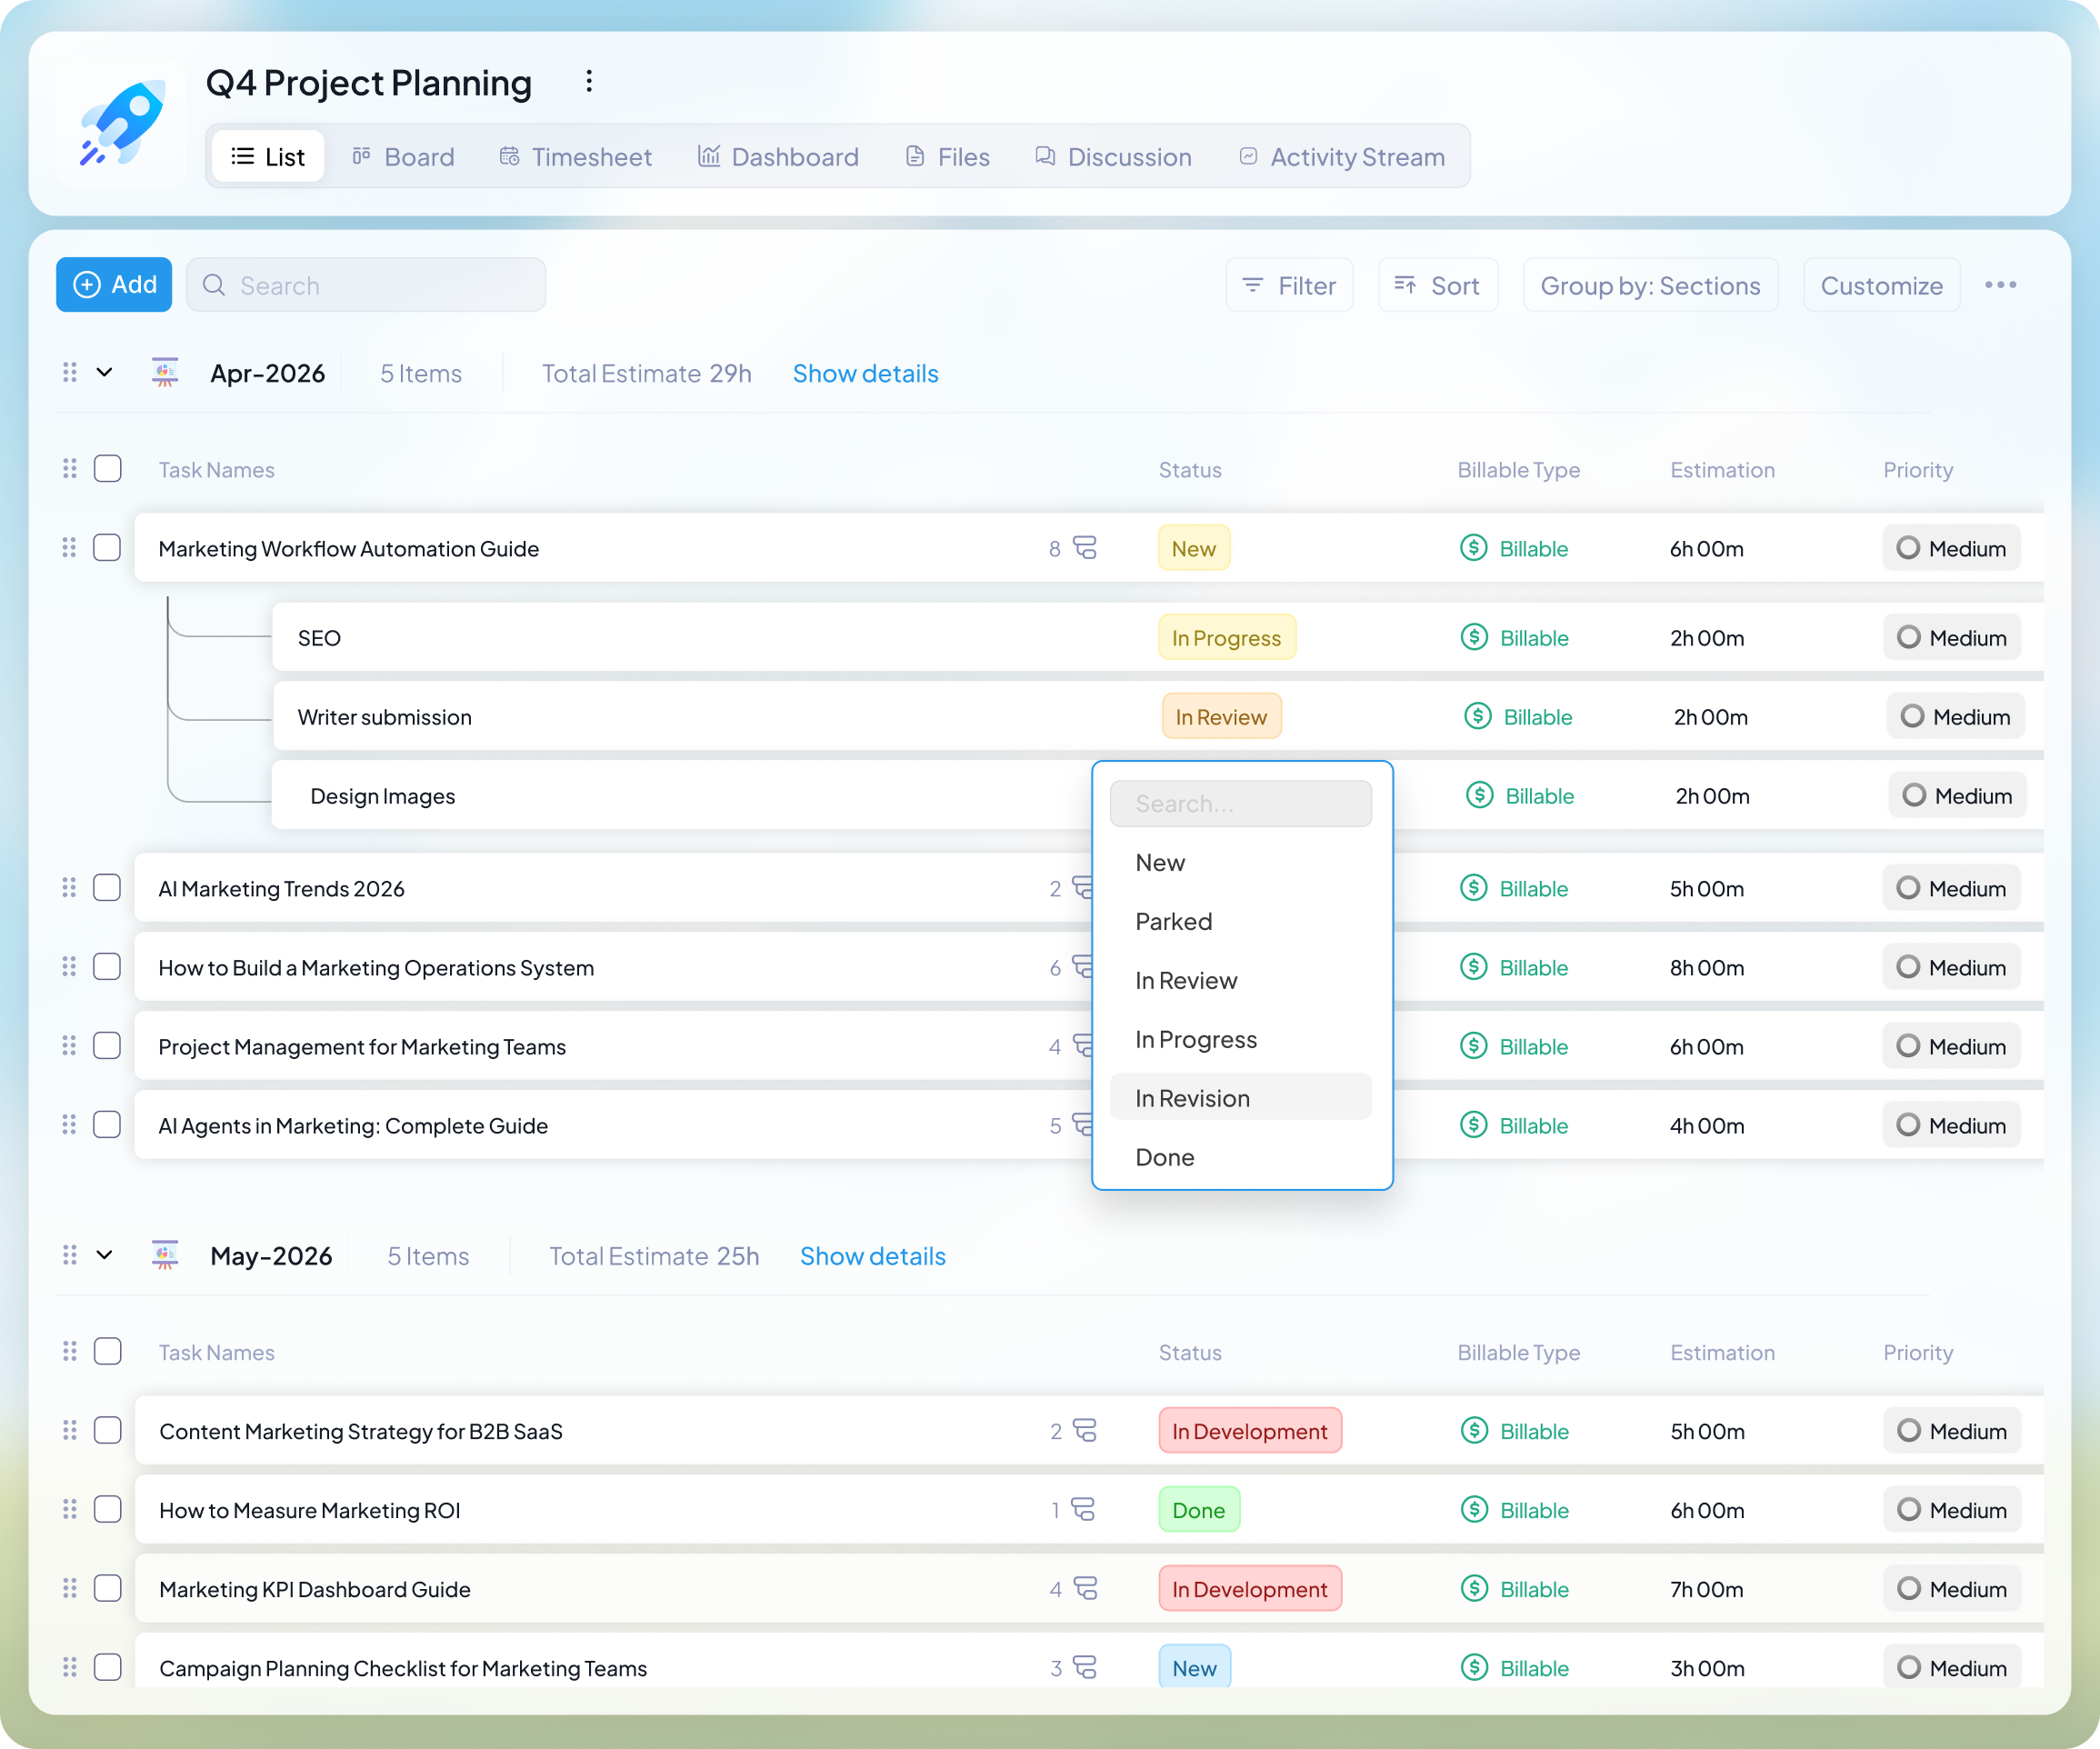Open status dropdown for SEO (In Progress)
The image size is (2100, 1749).
(1227, 637)
